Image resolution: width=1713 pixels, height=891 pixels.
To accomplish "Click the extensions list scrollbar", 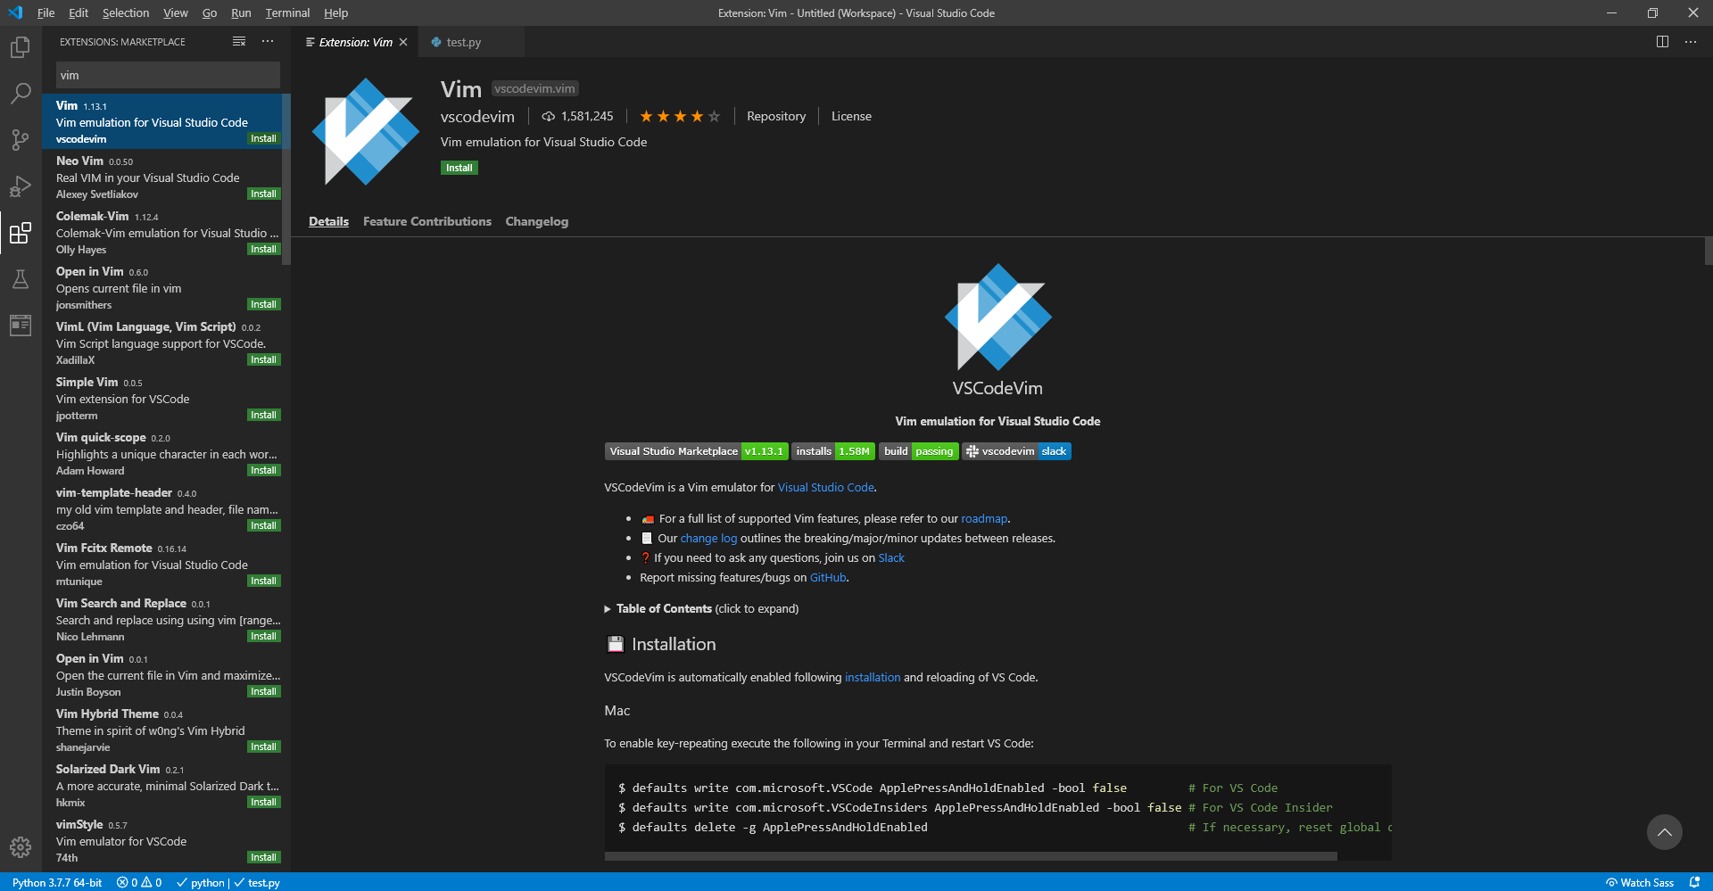I will 286,179.
